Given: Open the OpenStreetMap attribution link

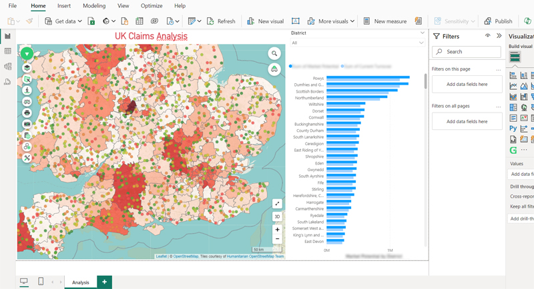Looking at the screenshot, I should coord(186,256).
